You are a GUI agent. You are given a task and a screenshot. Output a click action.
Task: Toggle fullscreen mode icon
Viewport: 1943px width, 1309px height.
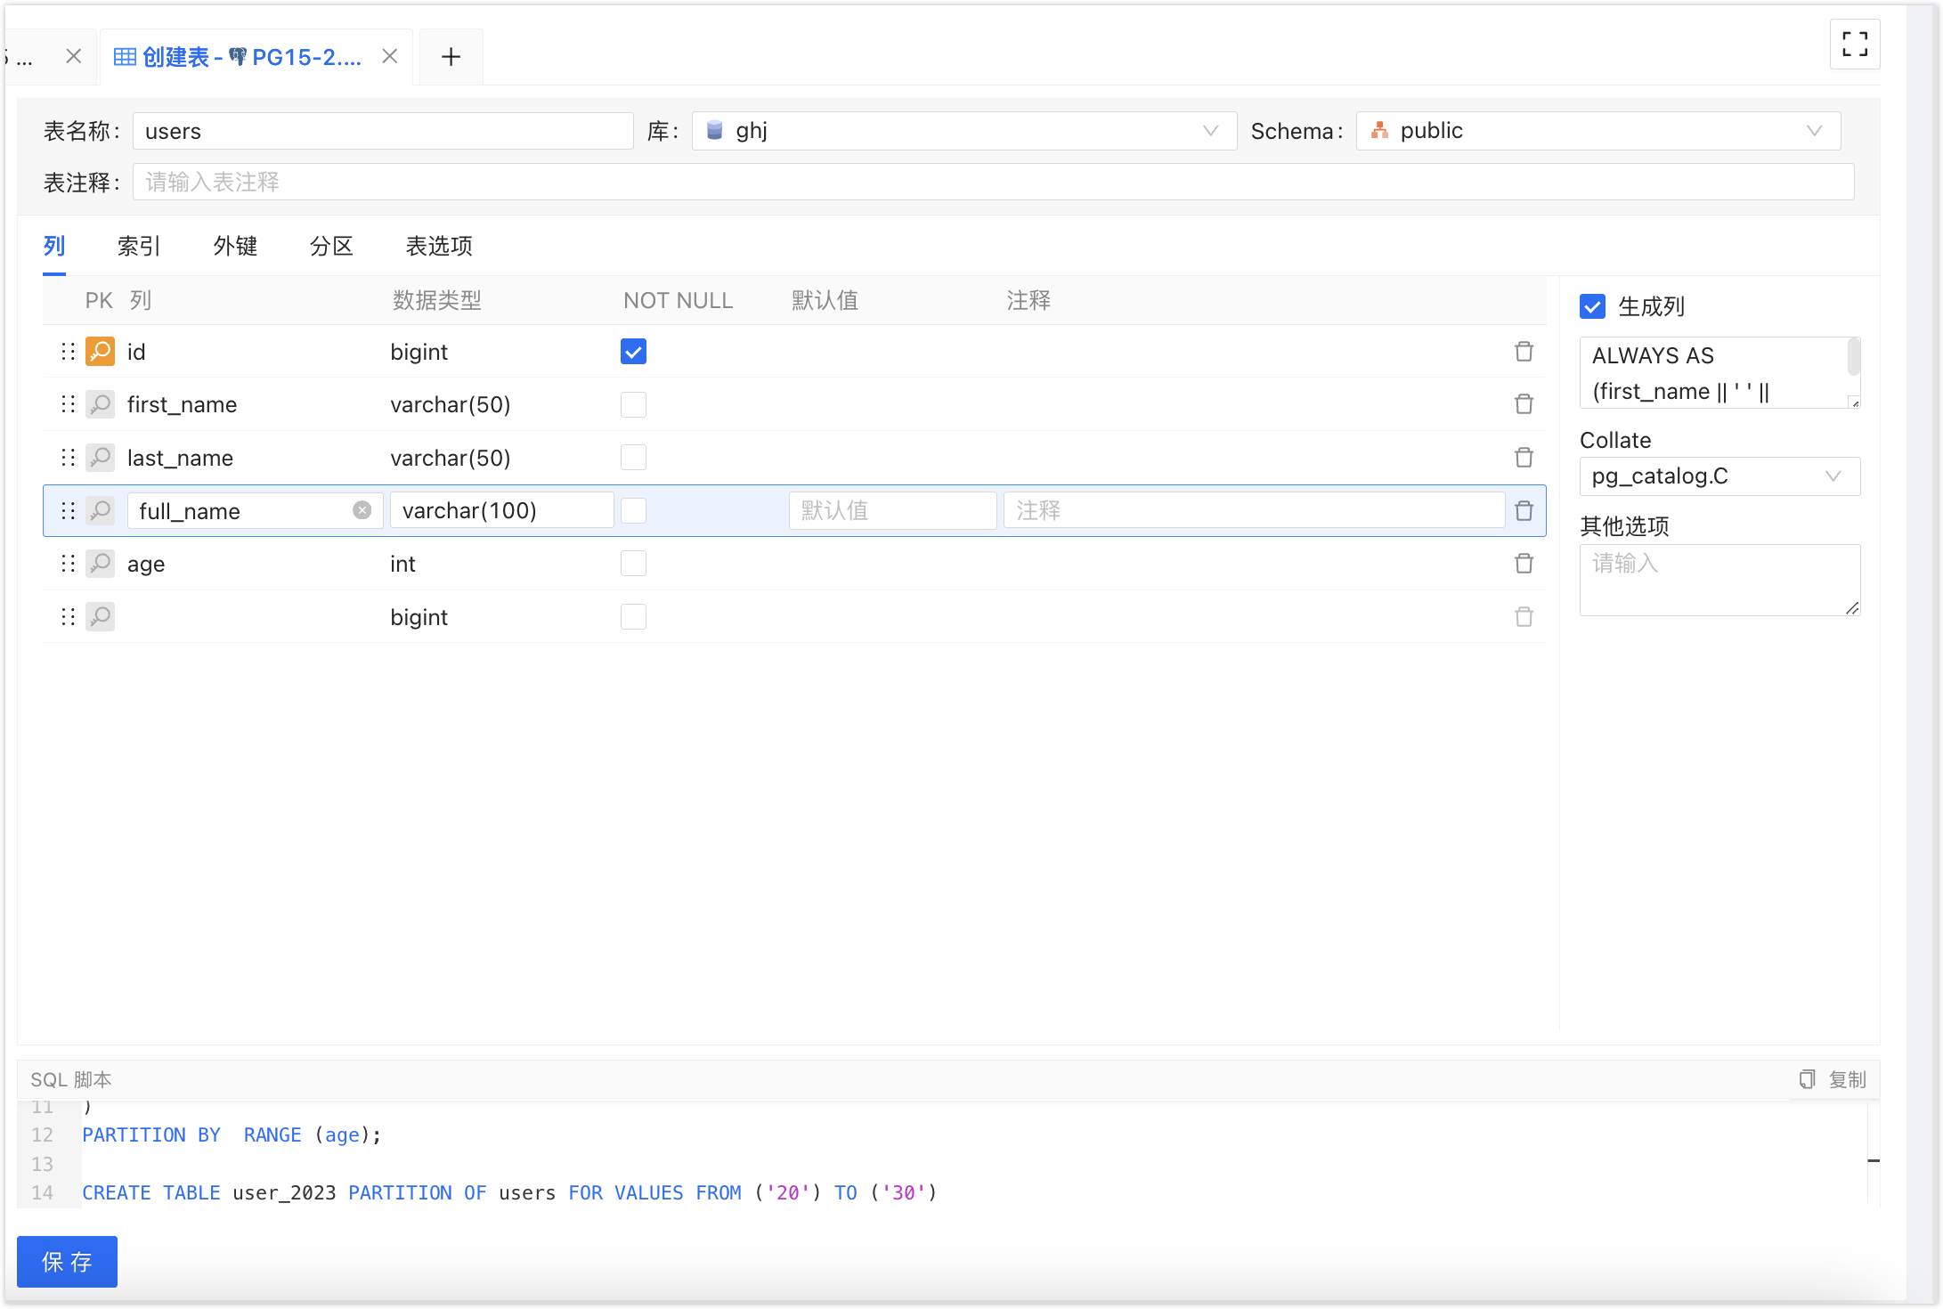tap(1855, 44)
